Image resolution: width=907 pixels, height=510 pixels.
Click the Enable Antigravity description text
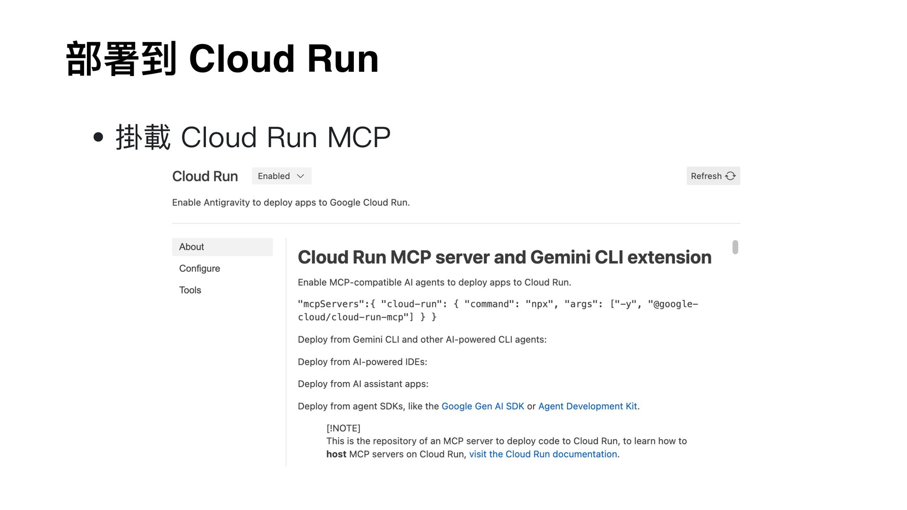(291, 203)
